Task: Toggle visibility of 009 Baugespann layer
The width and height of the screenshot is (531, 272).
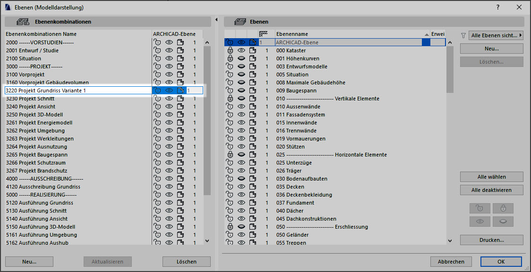Action: click(x=241, y=91)
